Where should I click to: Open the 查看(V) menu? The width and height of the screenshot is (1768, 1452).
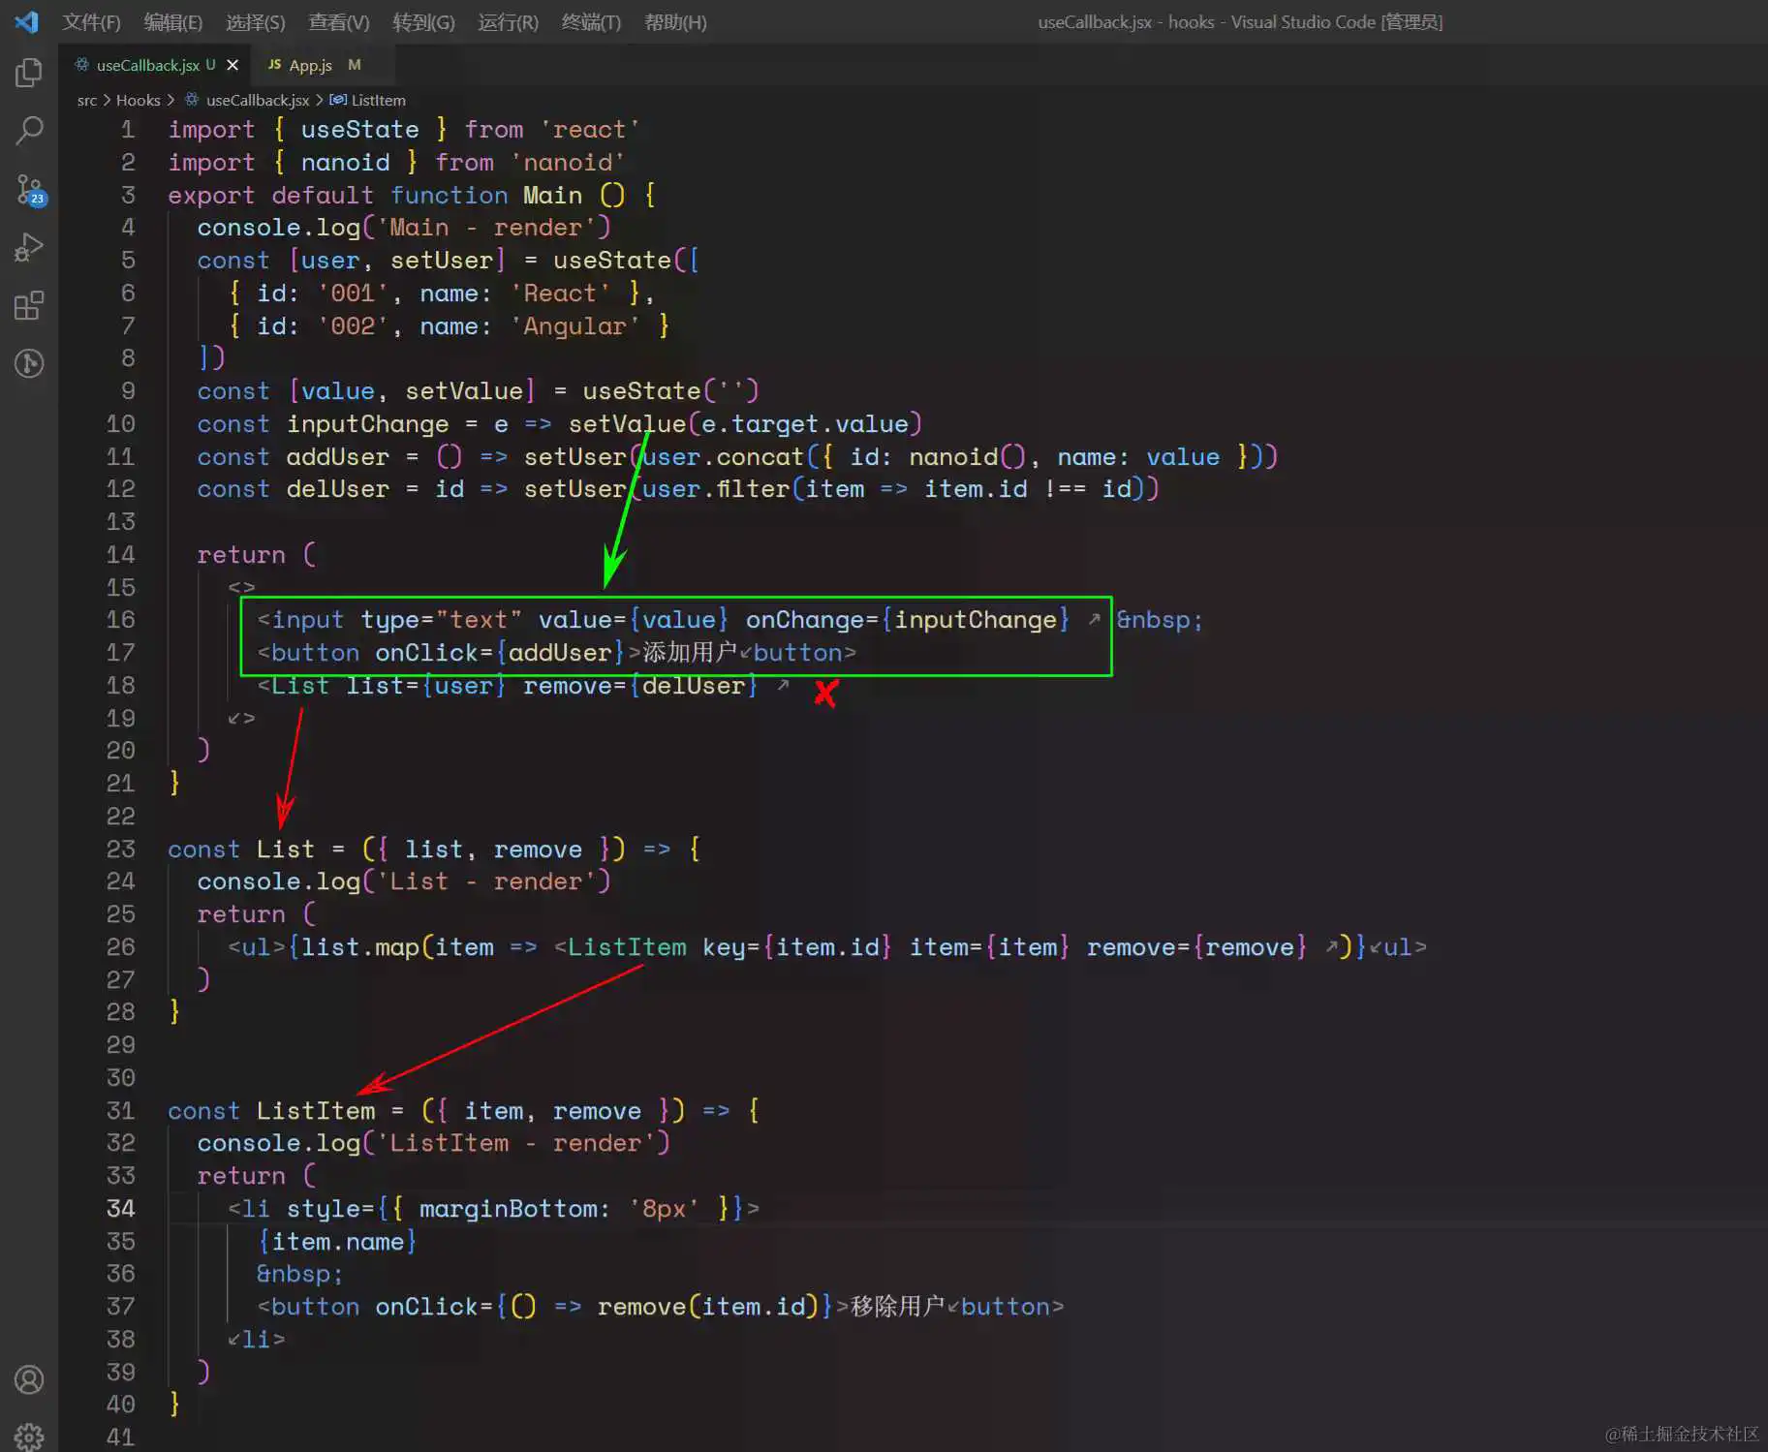pyautogui.click(x=338, y=22)
